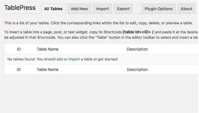Image resolution: width=199 pixels, height=113 pixels.
Task: View the About tab
Action: [187, 9]
